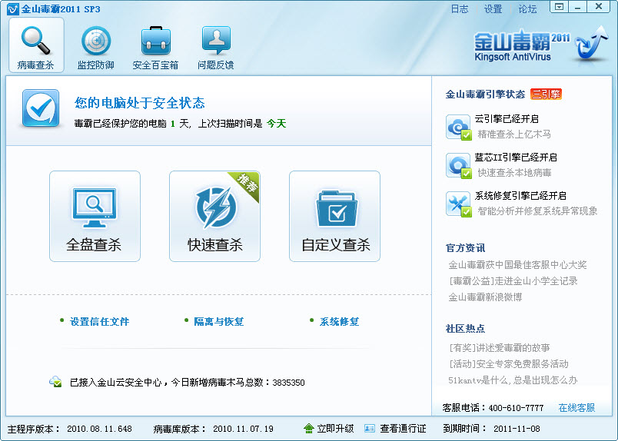The width and height of the screenshot is (618, 441).
Task: Click the blue security status checkmark icon
Action: 41,108
